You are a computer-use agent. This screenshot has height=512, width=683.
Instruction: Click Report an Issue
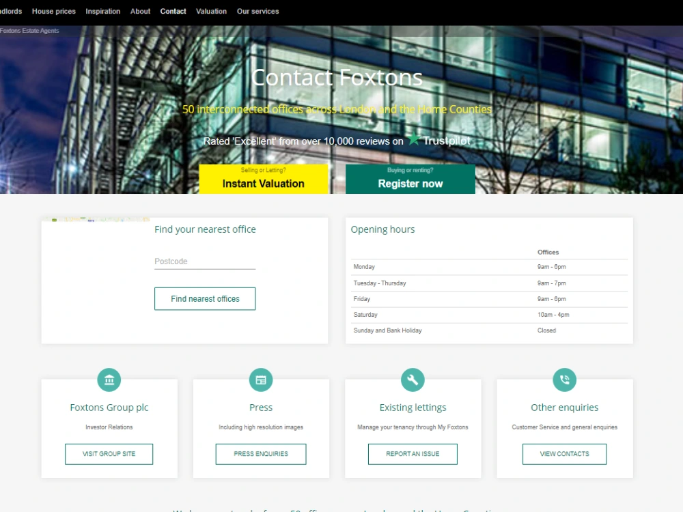tap(413, 453)
